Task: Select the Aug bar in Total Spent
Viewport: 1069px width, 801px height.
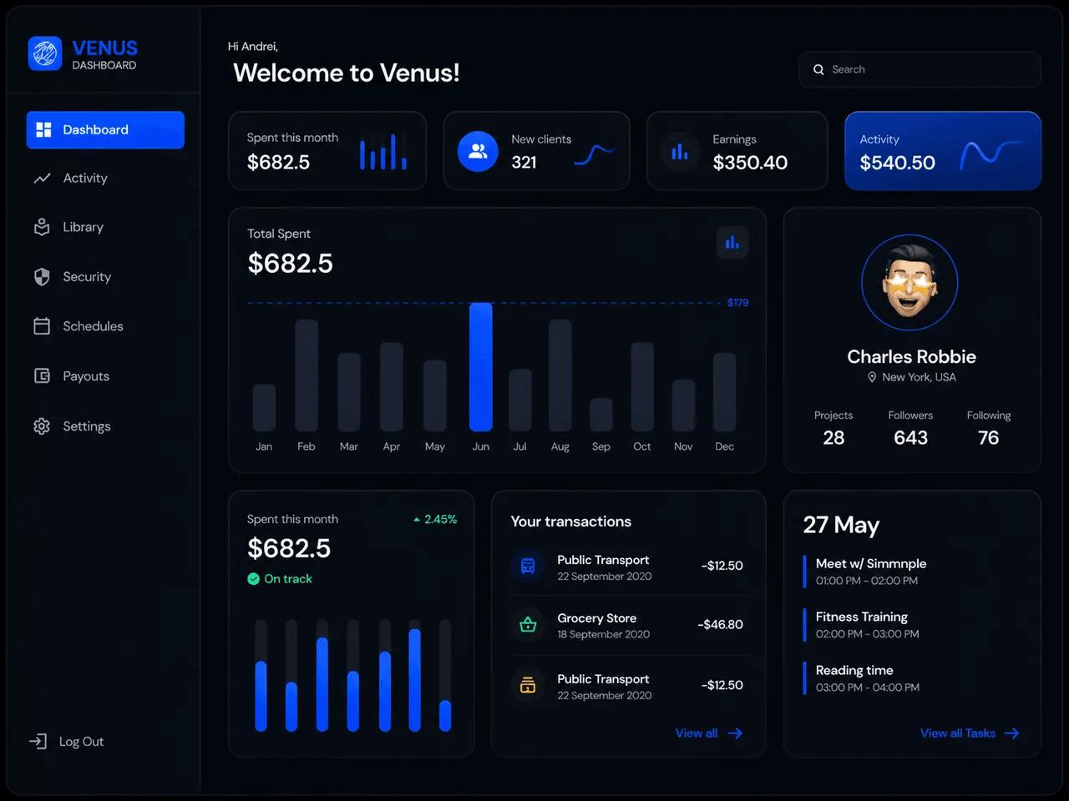Action: coord(560,375)
